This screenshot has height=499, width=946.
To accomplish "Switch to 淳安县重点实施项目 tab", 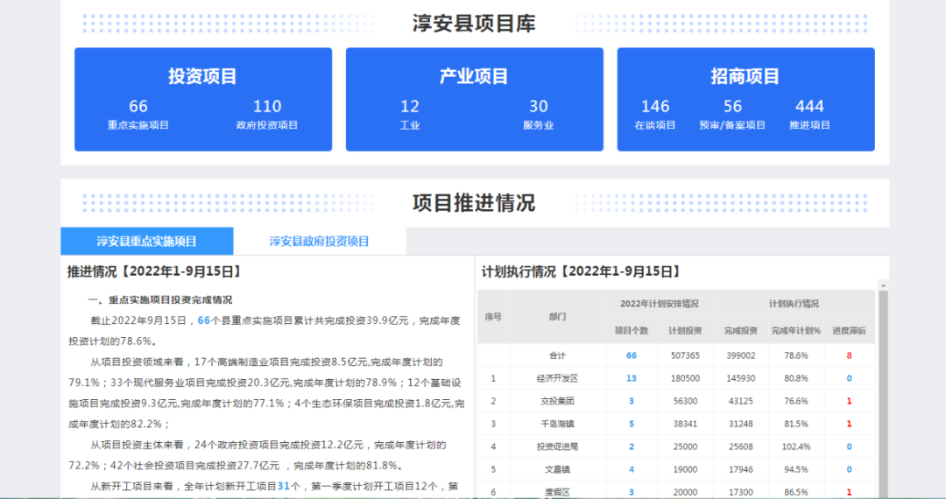I will [146, 241].
